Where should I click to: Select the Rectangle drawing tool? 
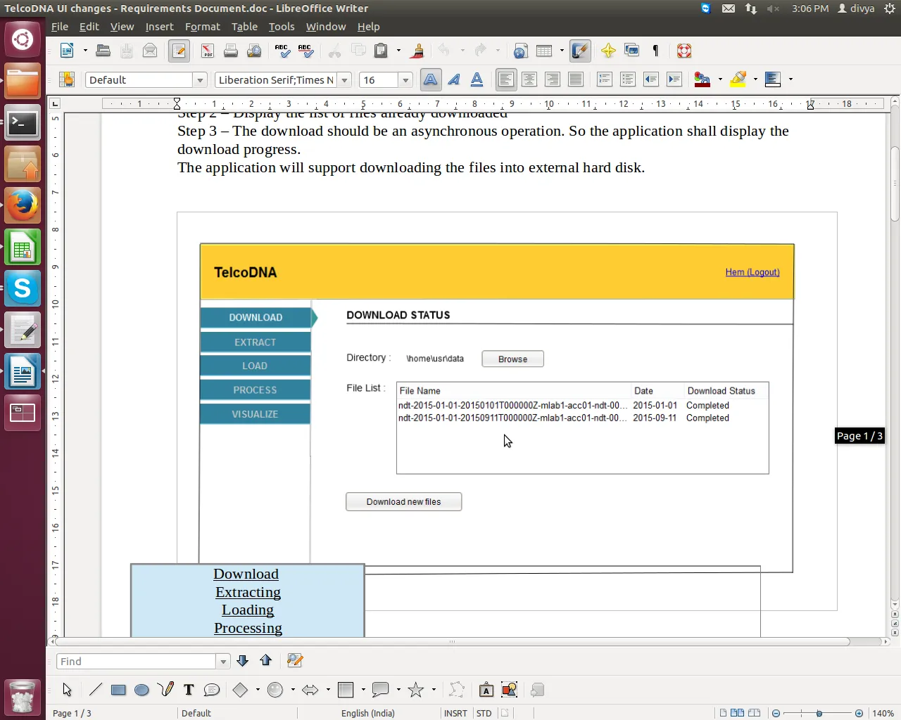(118, 690)
